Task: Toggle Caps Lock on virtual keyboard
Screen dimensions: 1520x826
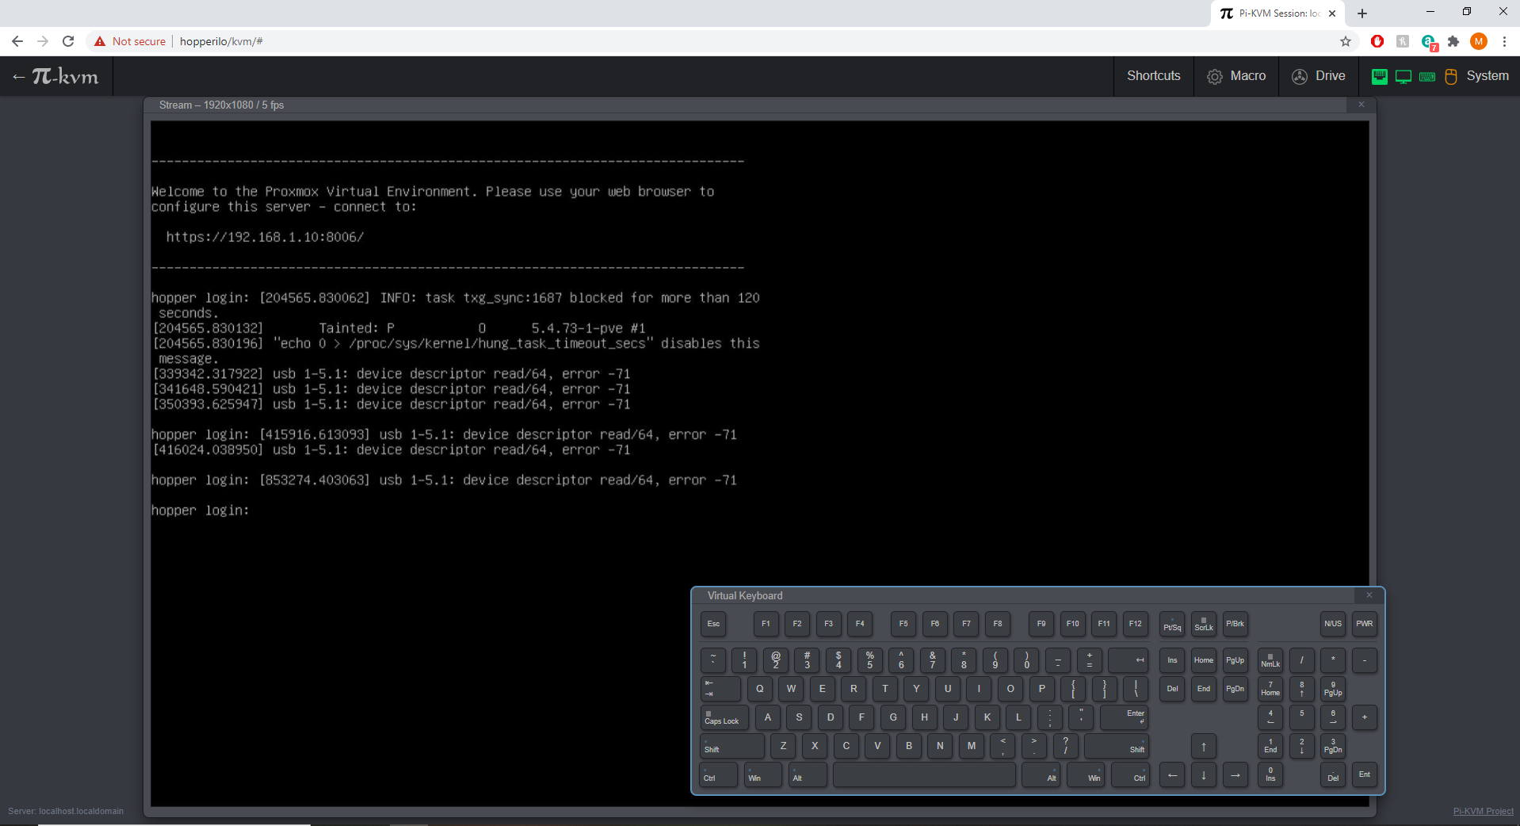Action: 724,717
